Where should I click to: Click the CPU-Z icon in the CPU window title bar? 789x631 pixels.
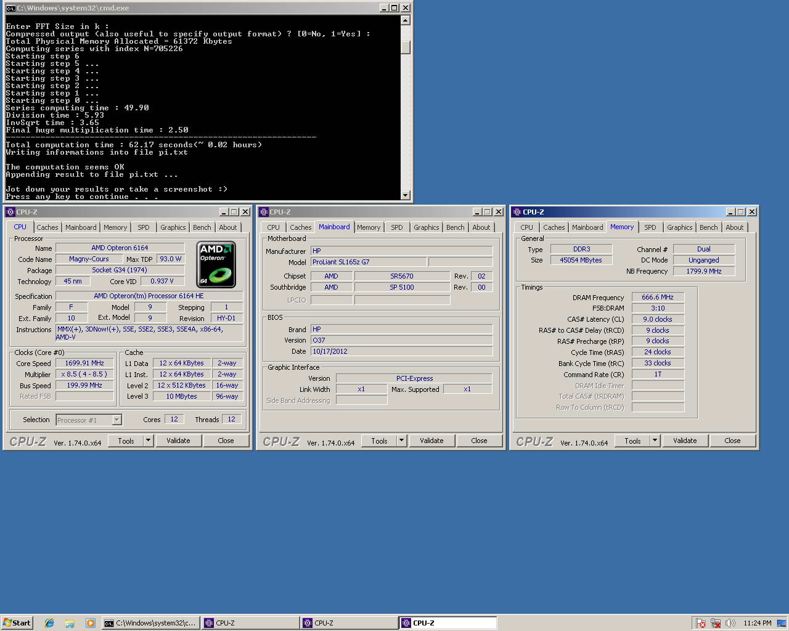(x=10, y=212)
